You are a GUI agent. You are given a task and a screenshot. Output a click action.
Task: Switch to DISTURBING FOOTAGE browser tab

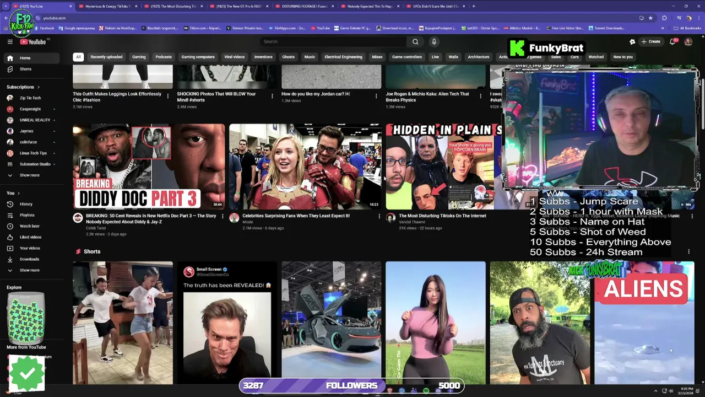coord(304,6)
